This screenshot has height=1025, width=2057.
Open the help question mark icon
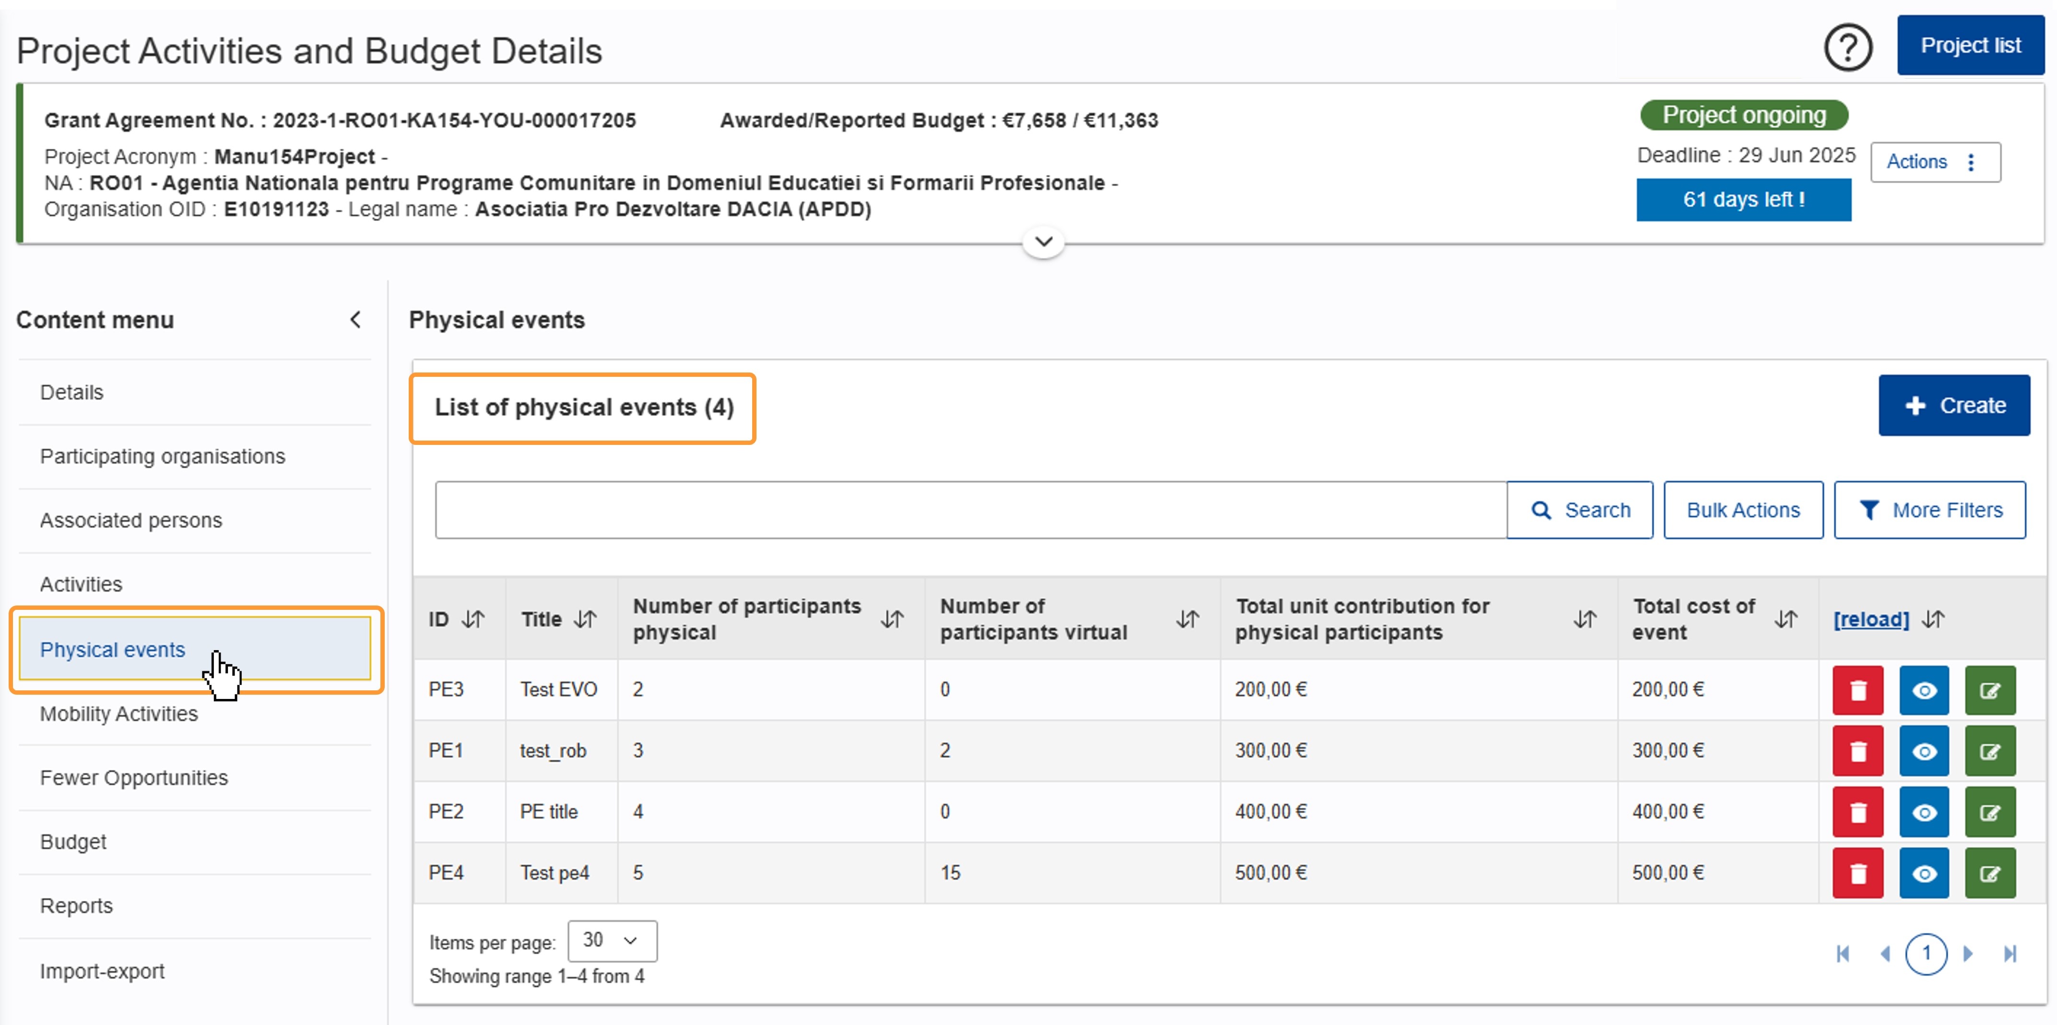tap(1848, 47)
